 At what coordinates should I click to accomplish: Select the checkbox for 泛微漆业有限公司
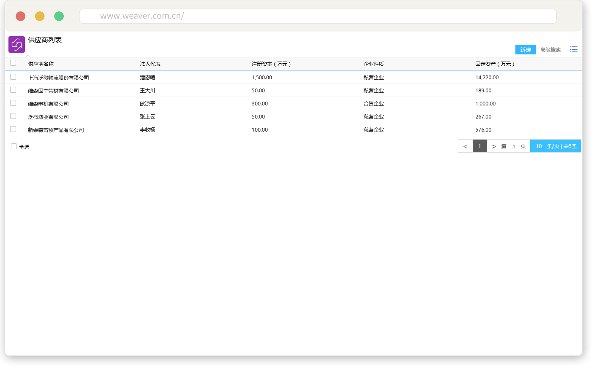13,116
